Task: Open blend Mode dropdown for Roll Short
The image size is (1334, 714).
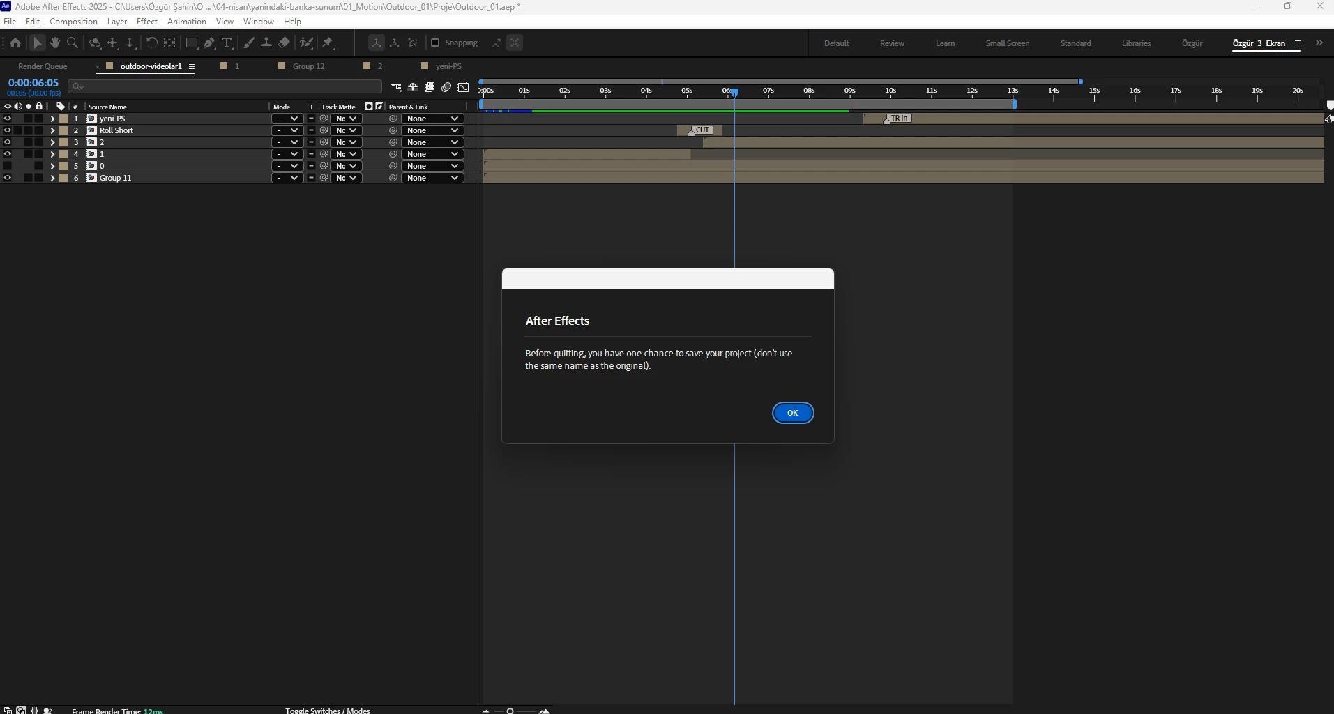Action: (287, 130)
